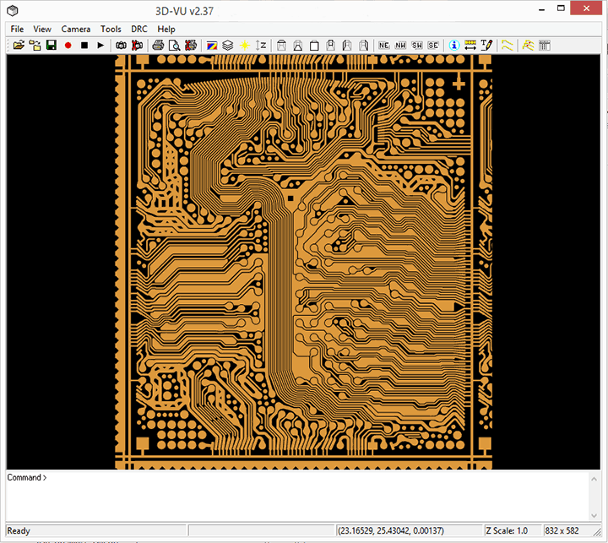The image size is (608, 543).
Task: Click the blue information icon
Action: click(x=454, y=46)
